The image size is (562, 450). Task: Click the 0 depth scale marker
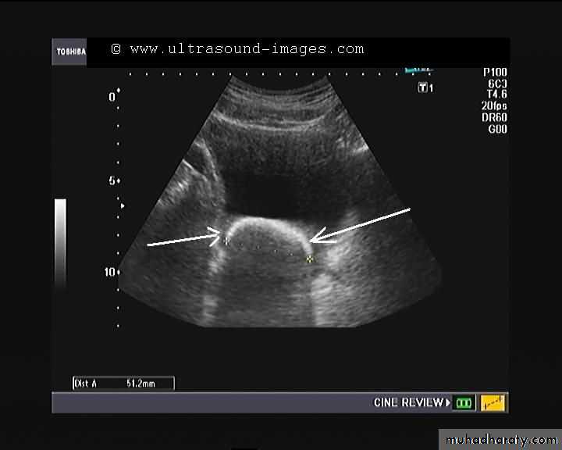[112, 98]
